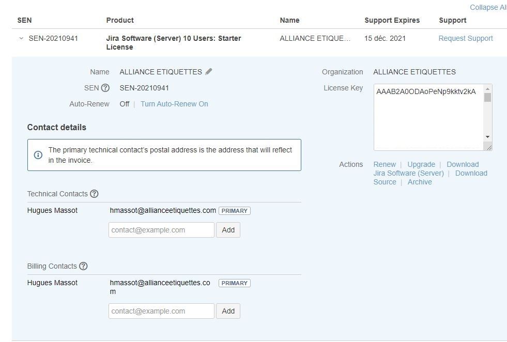Click the SEN-20210941 value in details panel

144,88
